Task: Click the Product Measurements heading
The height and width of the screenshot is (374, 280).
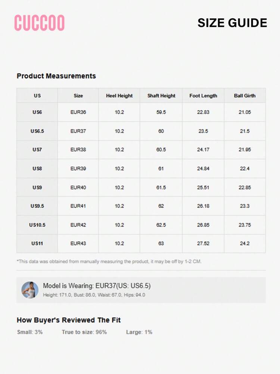Action: pos(56,76)
